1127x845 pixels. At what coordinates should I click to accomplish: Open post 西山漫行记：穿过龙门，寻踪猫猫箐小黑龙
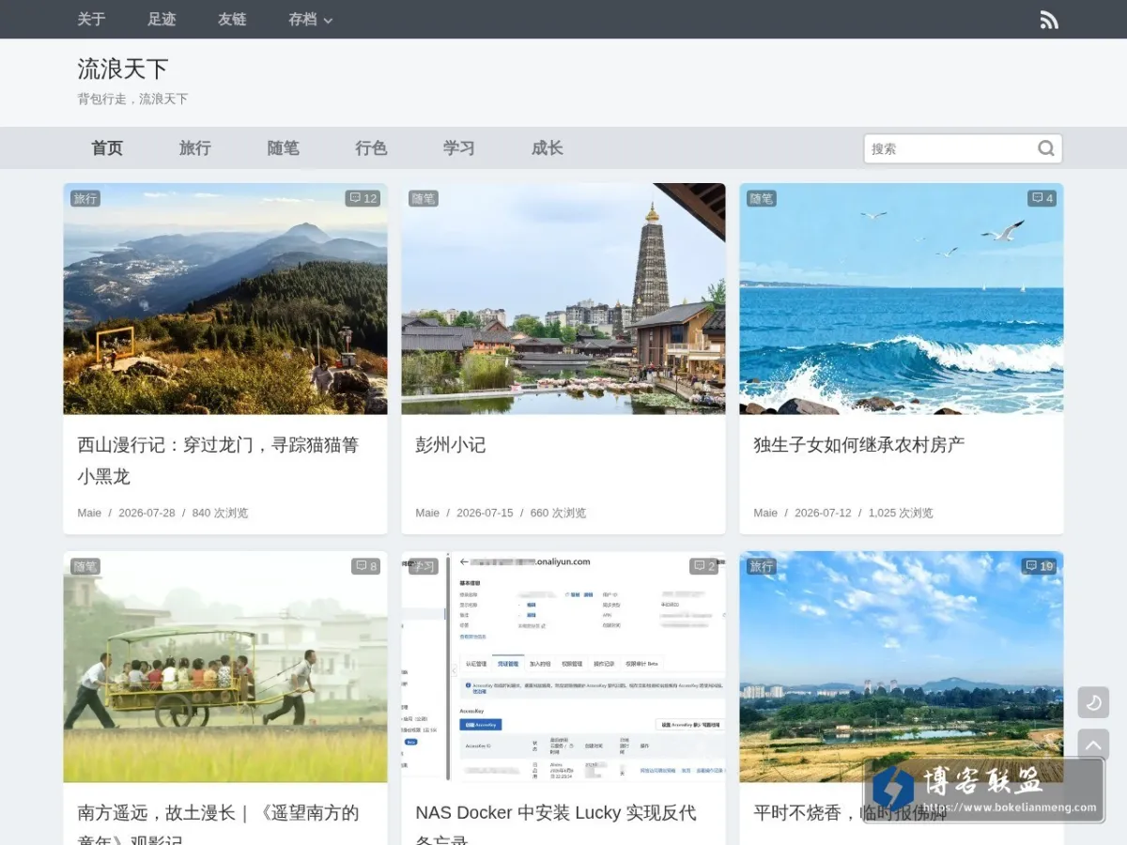pyautogui.click(x=218, y=460)
